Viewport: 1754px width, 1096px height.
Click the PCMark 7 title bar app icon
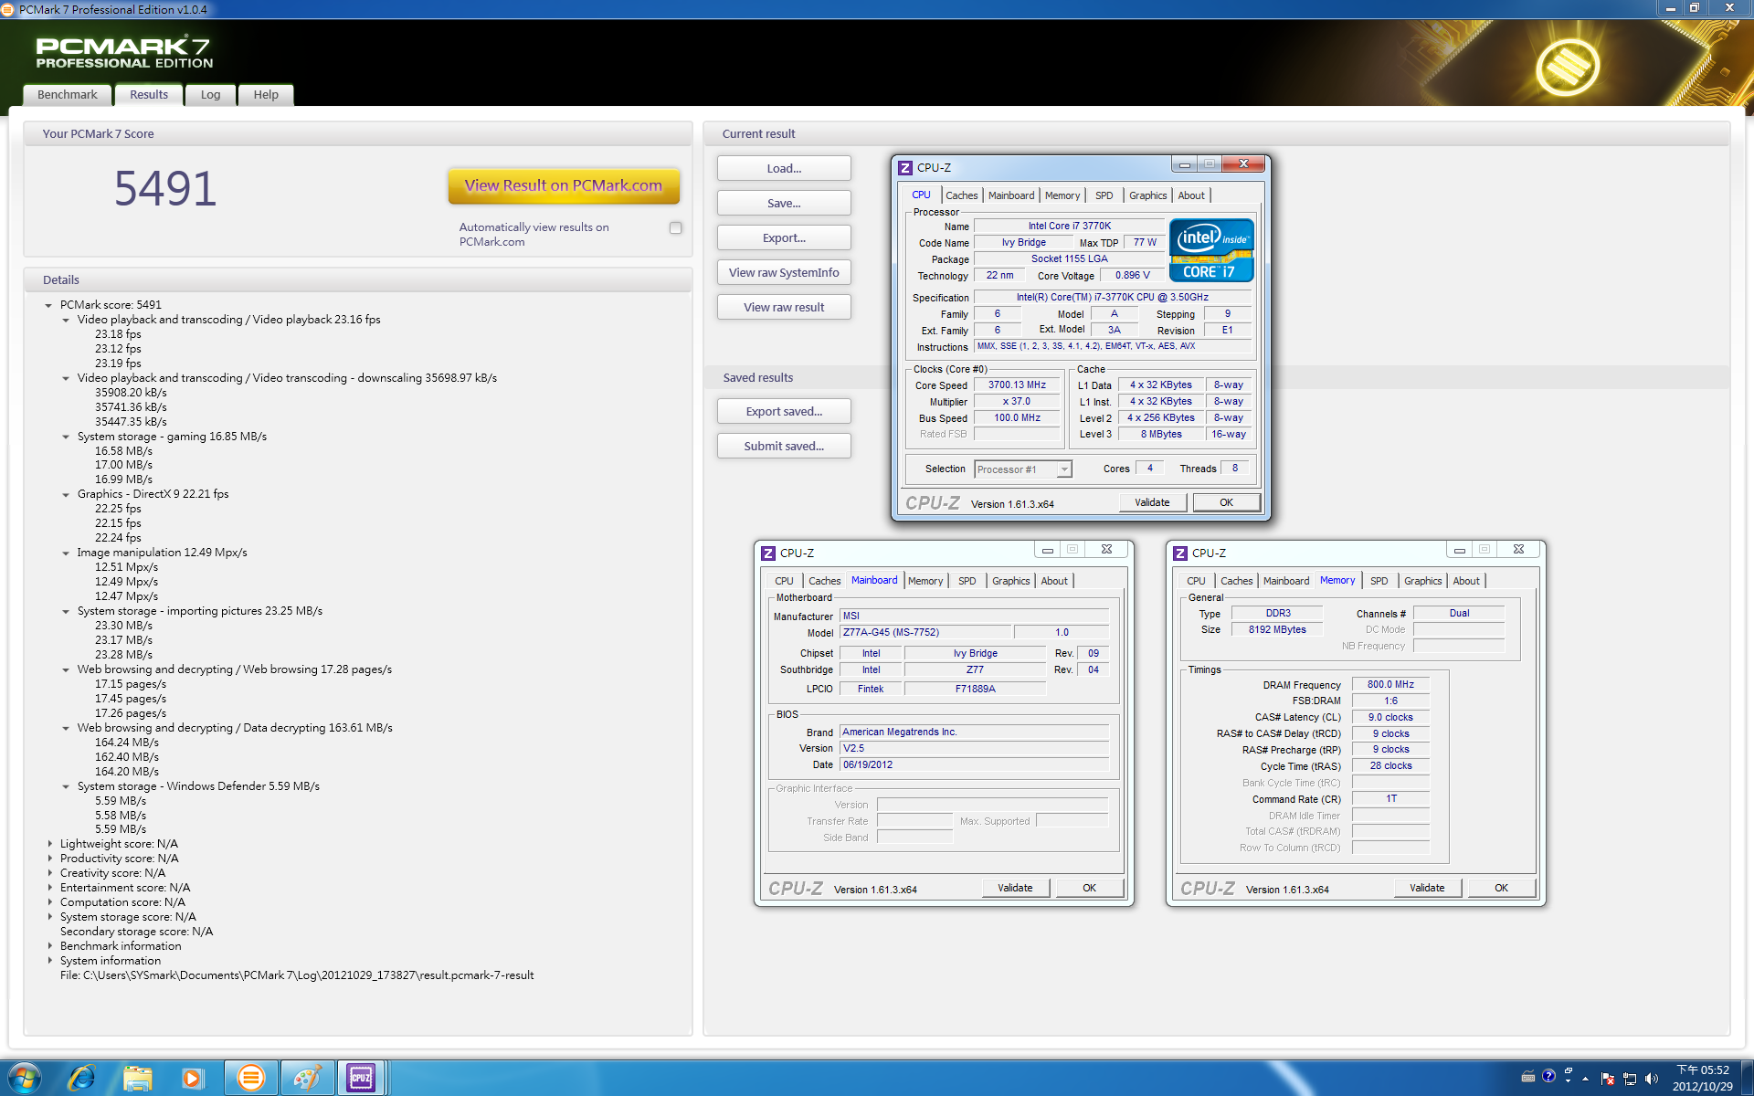(x=8, y=9)
